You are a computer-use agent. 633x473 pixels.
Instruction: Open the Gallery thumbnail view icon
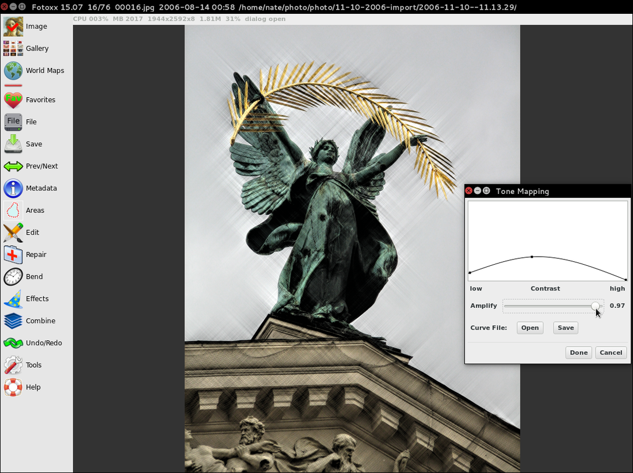point(13,49)
